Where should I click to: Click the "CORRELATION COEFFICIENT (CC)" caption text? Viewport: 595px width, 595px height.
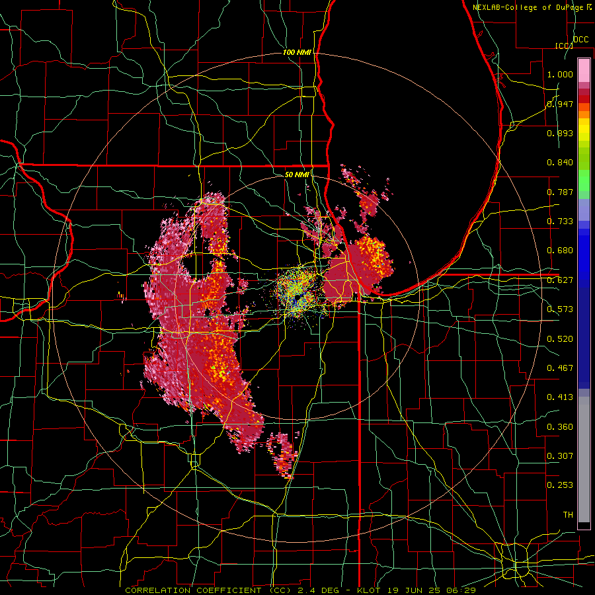tap(208, 590)
